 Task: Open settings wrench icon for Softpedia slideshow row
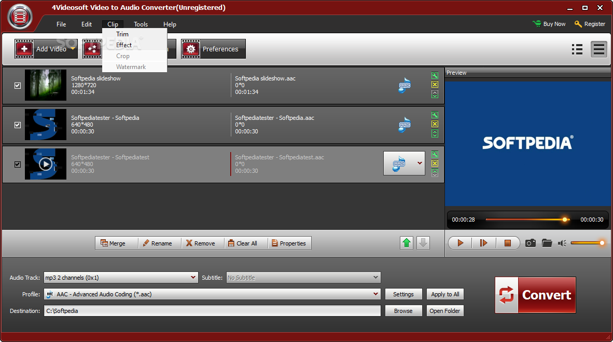pyautogui.click(x=435, y=76)
